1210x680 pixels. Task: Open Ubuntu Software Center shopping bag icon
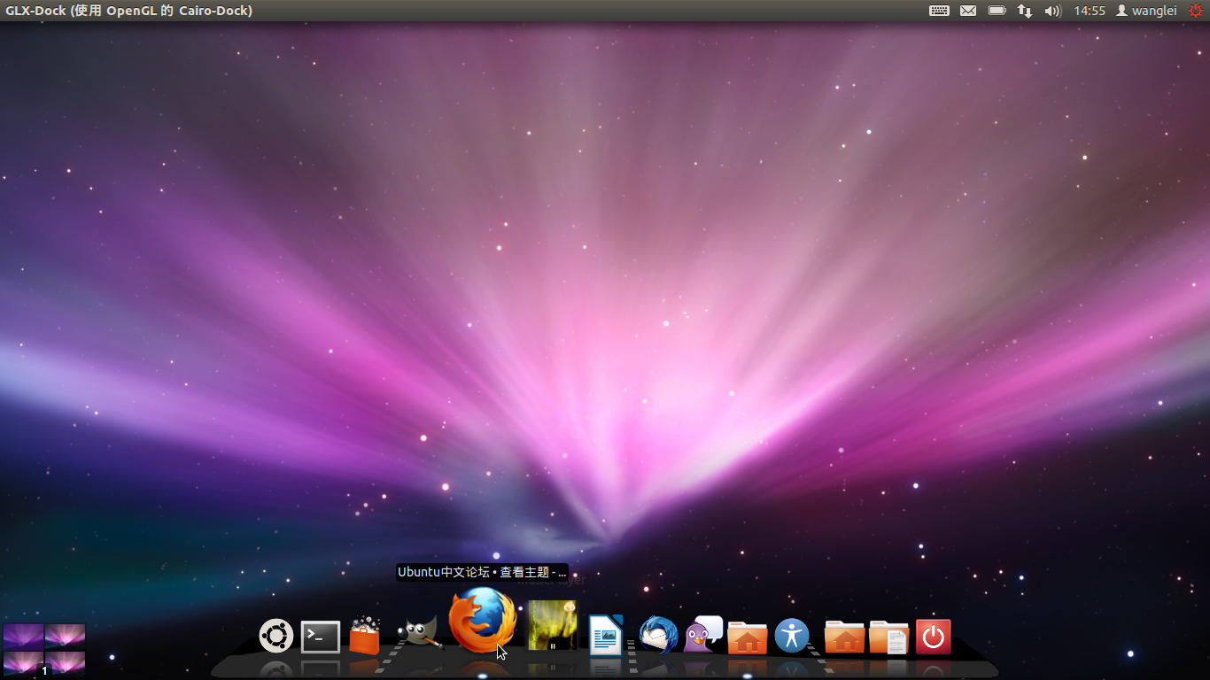[365, 635]
